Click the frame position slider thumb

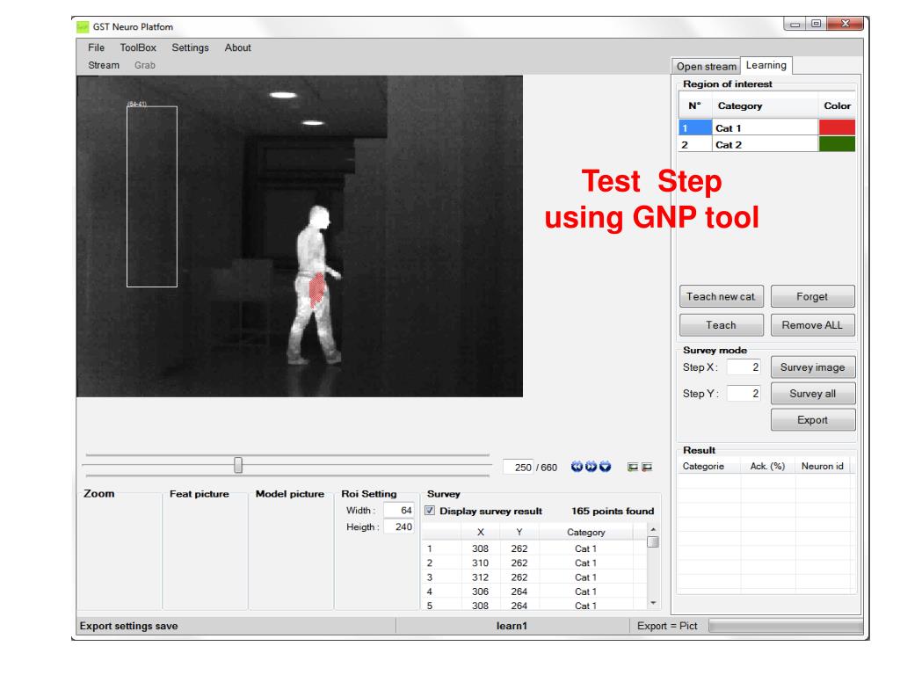(x=238, y=465)
